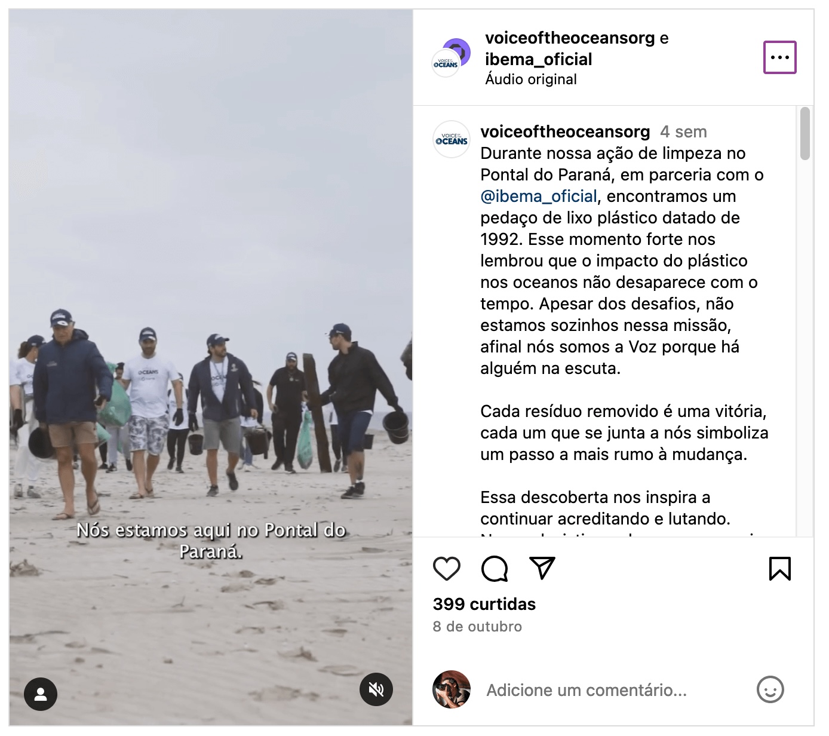The height and width of the screenshot is (736, 829).
Task: Open more options three-dot menu
Action: pos(779,57)
